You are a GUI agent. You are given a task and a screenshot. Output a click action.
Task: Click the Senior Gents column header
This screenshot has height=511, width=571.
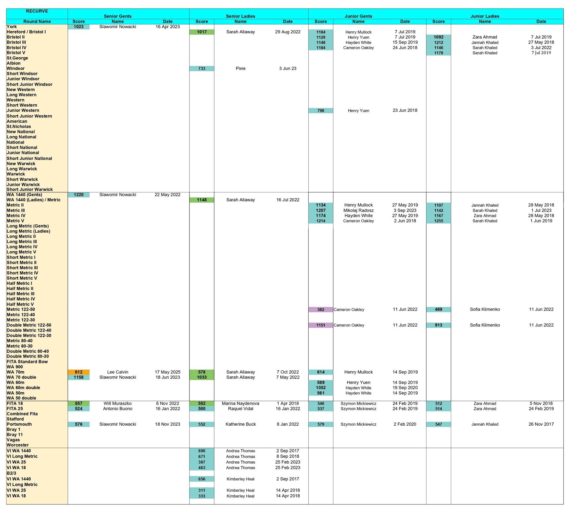click(117, 16)
